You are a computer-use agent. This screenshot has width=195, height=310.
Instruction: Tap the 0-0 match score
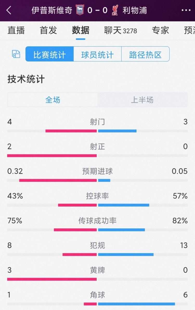98,10
